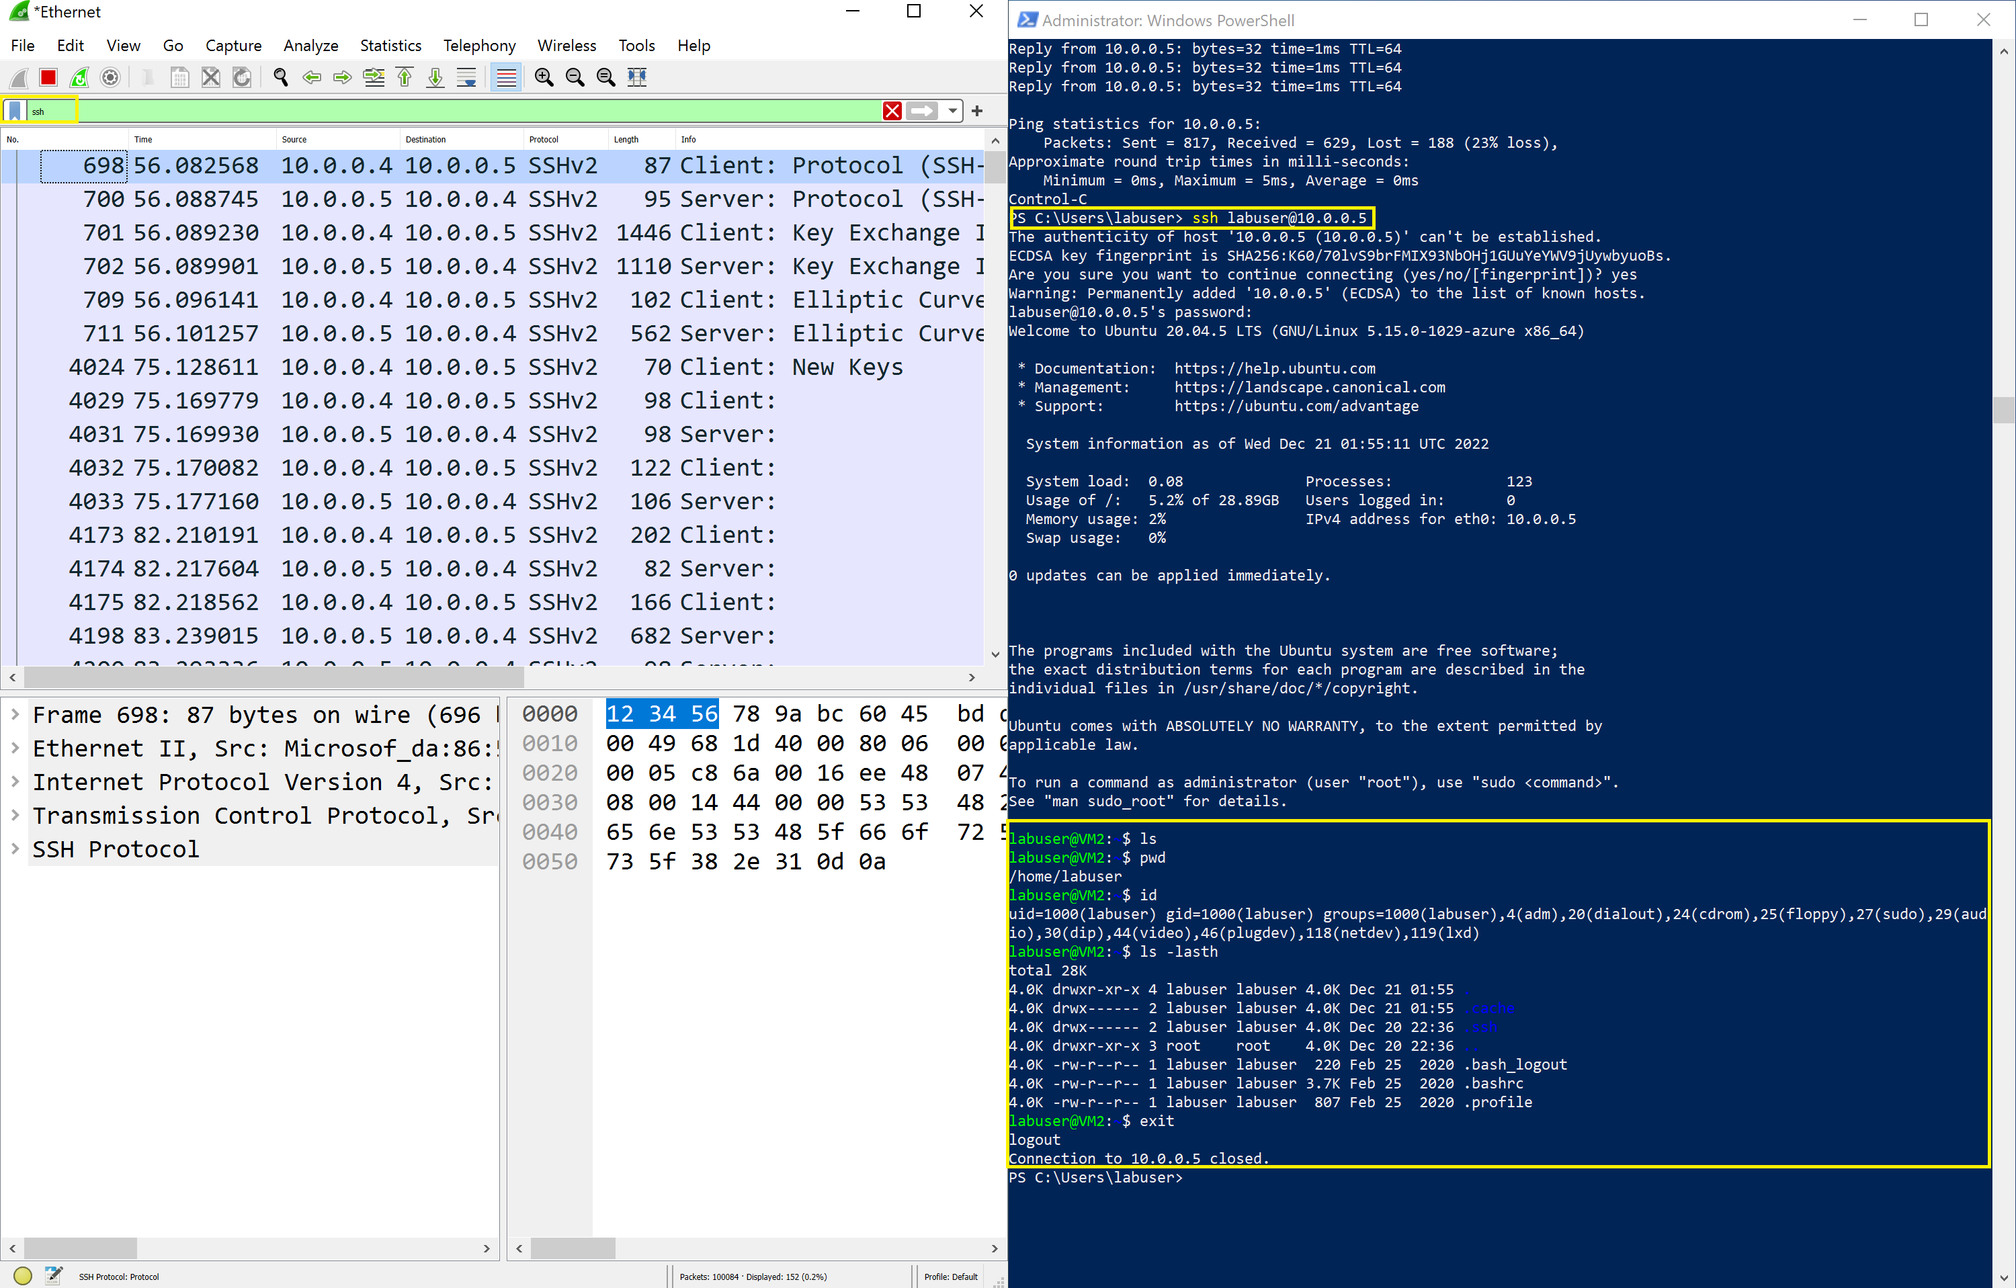Select packet 4198 with length 682
This screenshot has height=1288, width=2016.
493,636
